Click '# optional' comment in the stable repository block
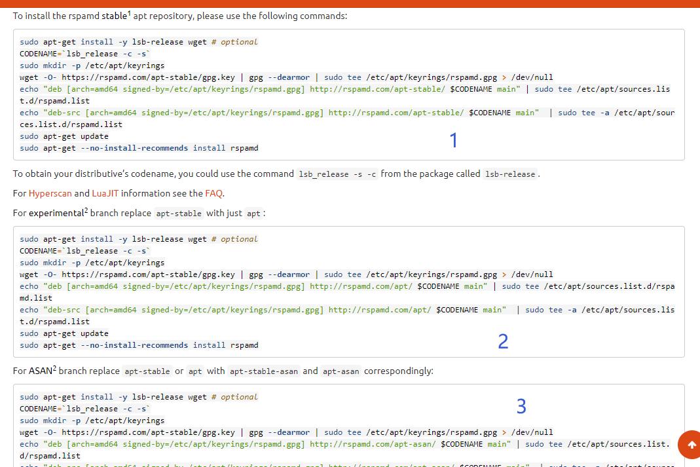Screen dimensions: 700x467 click(x=234, y=42)
